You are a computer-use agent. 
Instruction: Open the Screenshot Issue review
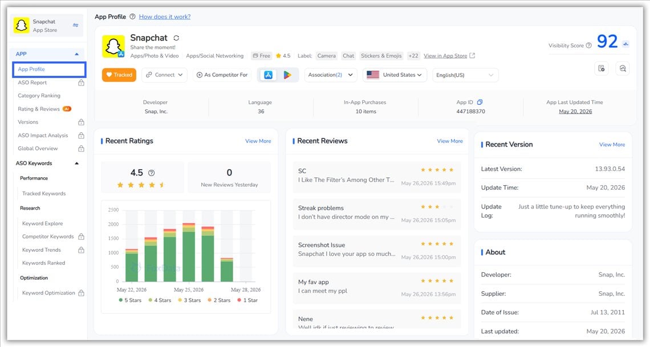[377, 251]
